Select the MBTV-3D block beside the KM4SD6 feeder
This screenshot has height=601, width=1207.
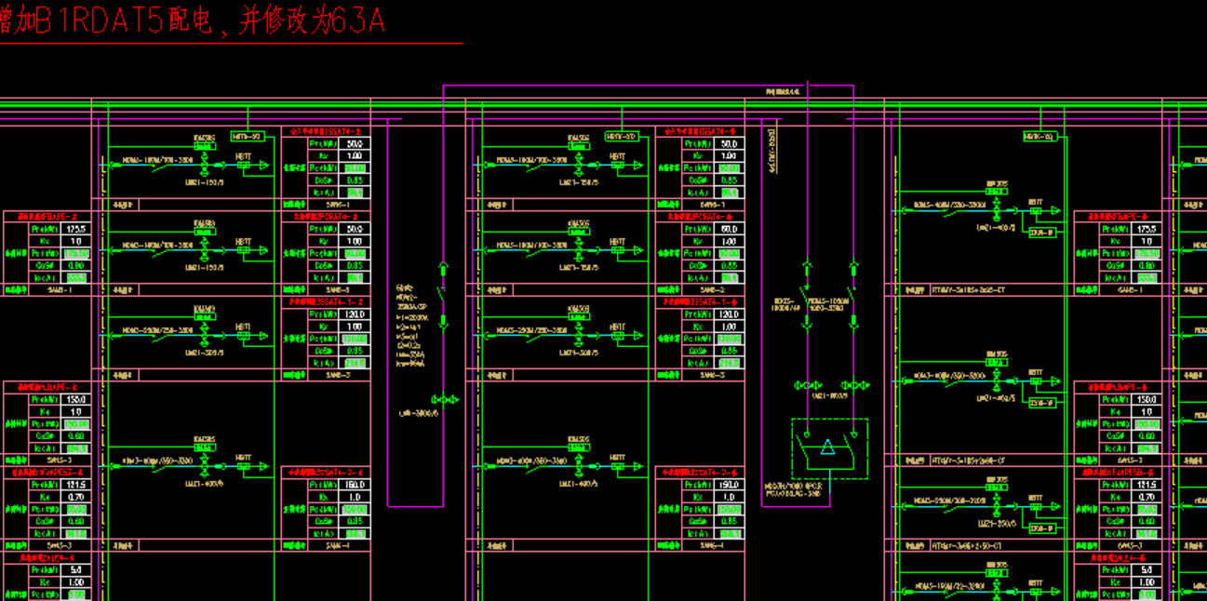(622, 137)
